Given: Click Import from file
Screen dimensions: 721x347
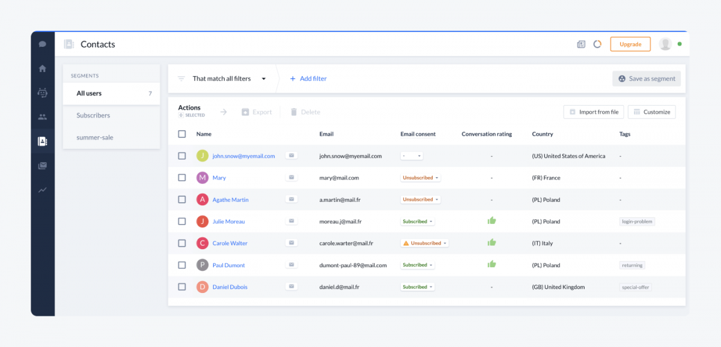Looking at the screenshot, I should point(594,112).
